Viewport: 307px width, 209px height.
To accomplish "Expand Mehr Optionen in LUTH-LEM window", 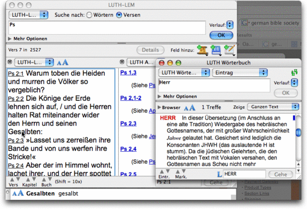I will click(x=11, y=38).
